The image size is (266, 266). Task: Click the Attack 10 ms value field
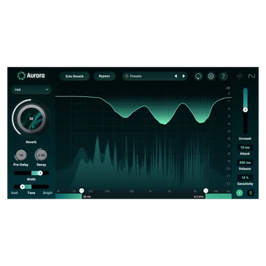245,147
